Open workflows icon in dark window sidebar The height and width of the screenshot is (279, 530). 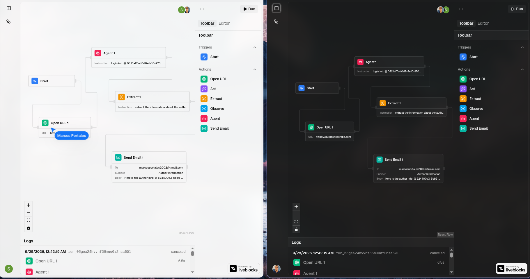click(276, 22)
